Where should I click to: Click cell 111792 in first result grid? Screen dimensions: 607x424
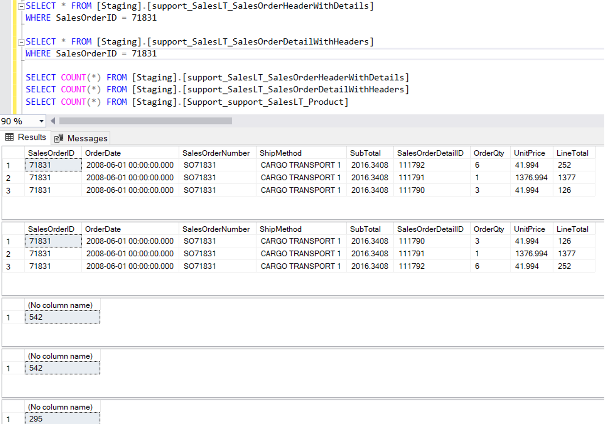(x=431, y=165)
